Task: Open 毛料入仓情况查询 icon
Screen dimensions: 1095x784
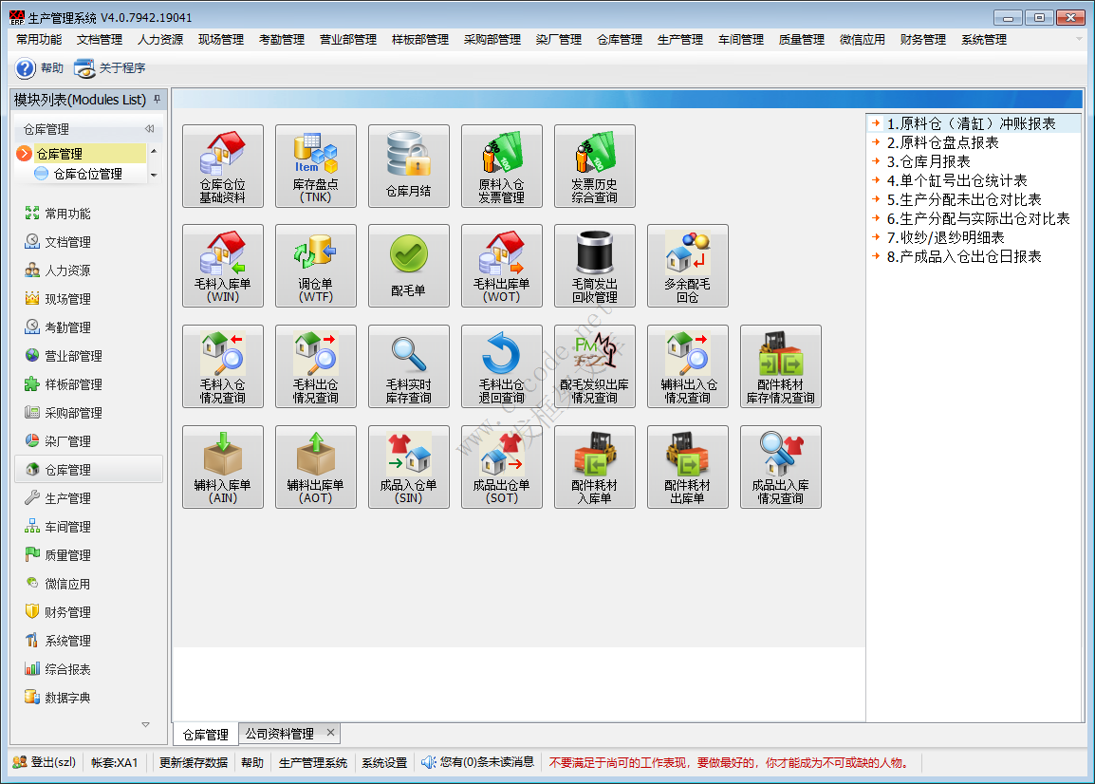Action: tap(223, 366)
